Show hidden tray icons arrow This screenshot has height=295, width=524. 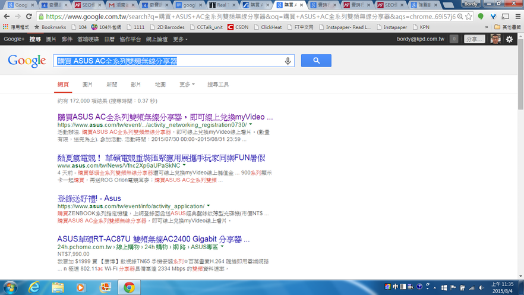click(435, 288)
